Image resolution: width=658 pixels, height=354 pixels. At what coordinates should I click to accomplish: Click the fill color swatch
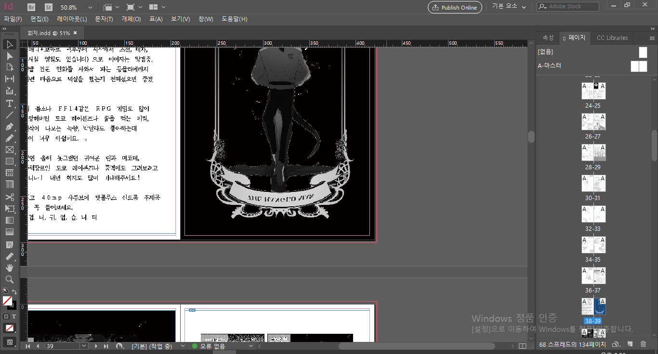point(7,301)
